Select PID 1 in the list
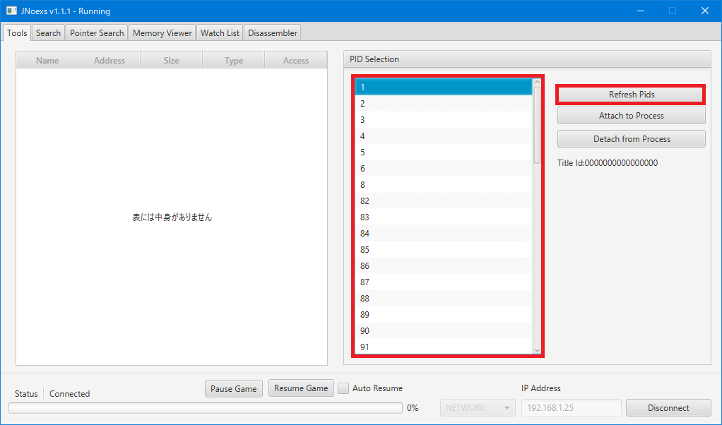The image size is (722, 425). pyautogui.click(x=444, y=88)
